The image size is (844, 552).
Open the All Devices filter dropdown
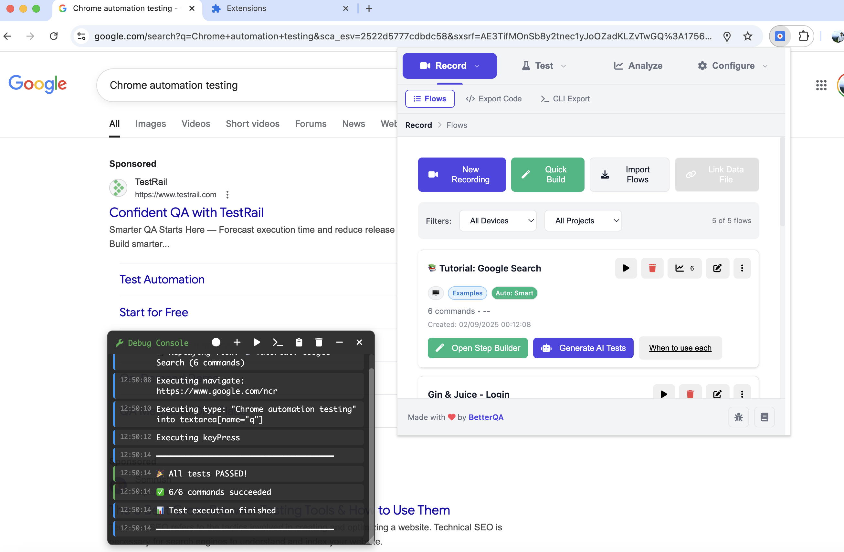pyautogui.click(x=498, y=221)
